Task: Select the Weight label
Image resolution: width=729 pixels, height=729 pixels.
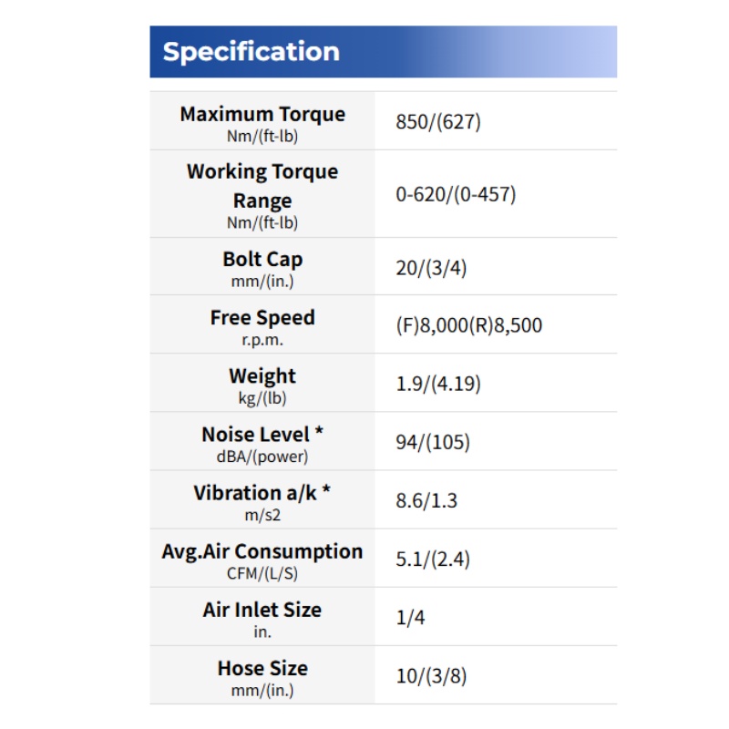Action: tap(262, 375)
